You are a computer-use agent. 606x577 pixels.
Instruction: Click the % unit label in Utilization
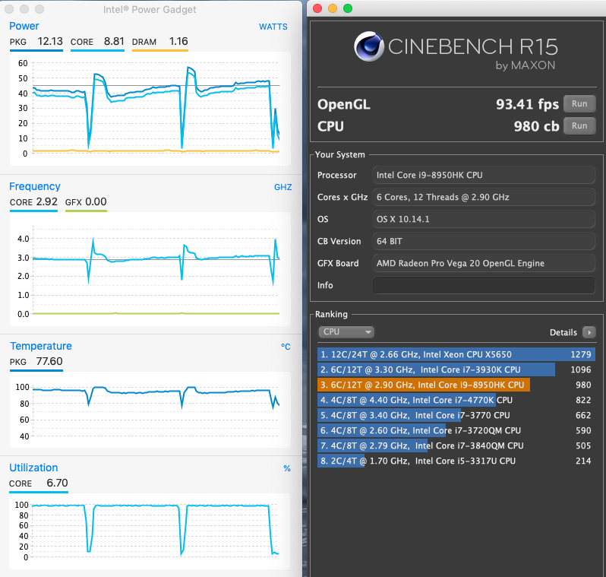(x=287, y=468)
